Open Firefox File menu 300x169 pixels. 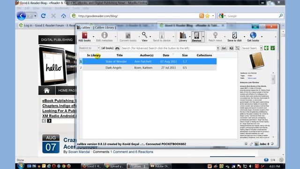(19, 8)
